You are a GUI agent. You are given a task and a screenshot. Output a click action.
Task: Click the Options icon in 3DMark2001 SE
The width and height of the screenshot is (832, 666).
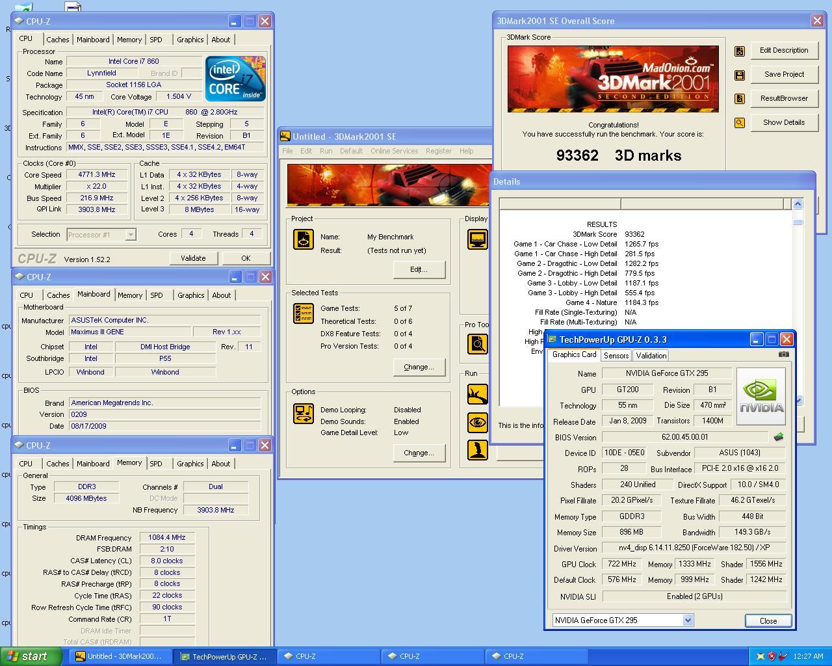(x=304, y=414)
